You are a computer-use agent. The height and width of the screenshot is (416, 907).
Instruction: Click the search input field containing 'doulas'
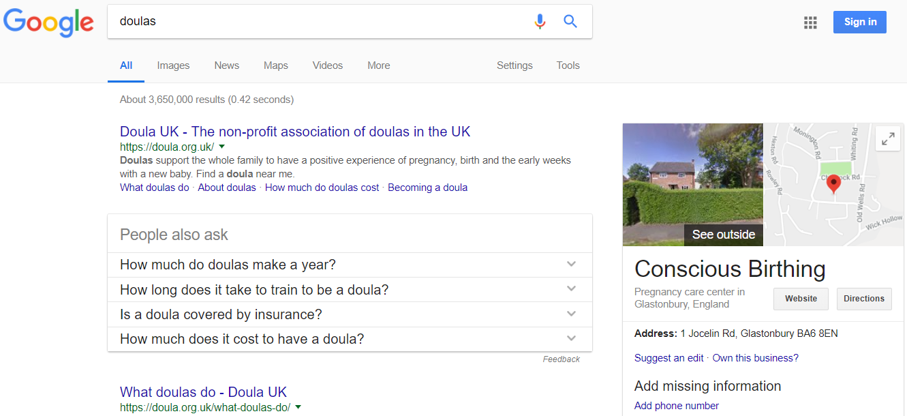pos(320,22)
